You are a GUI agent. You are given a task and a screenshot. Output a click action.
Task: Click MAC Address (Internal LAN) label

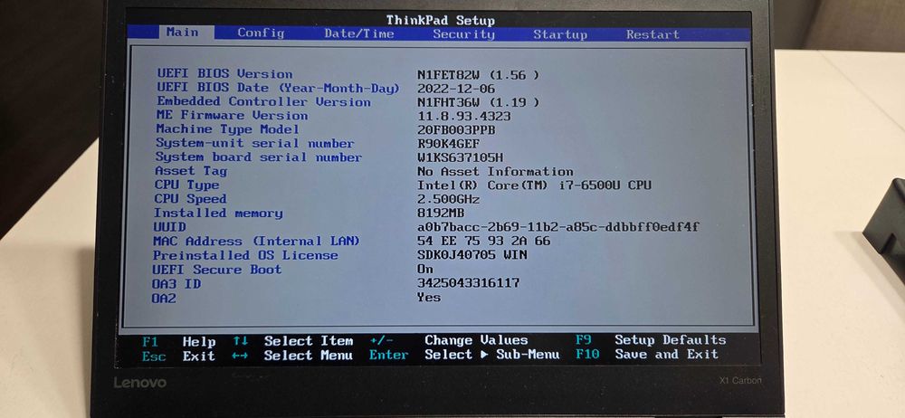(256, 242)
